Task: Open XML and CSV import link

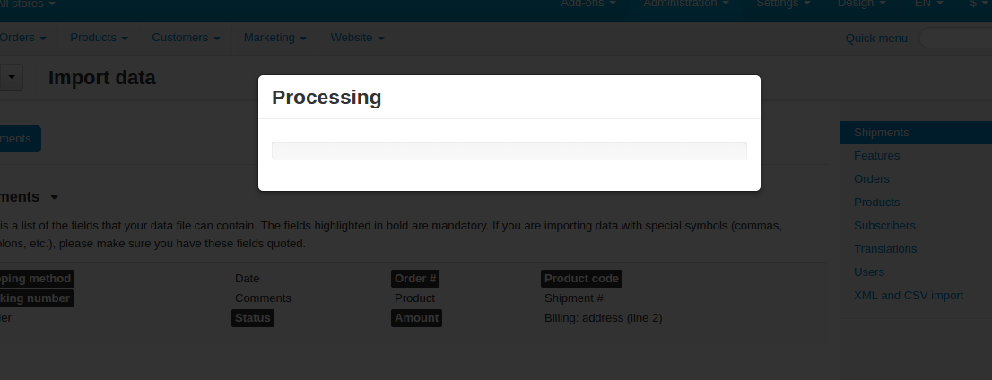Action: tap(909, 296)
